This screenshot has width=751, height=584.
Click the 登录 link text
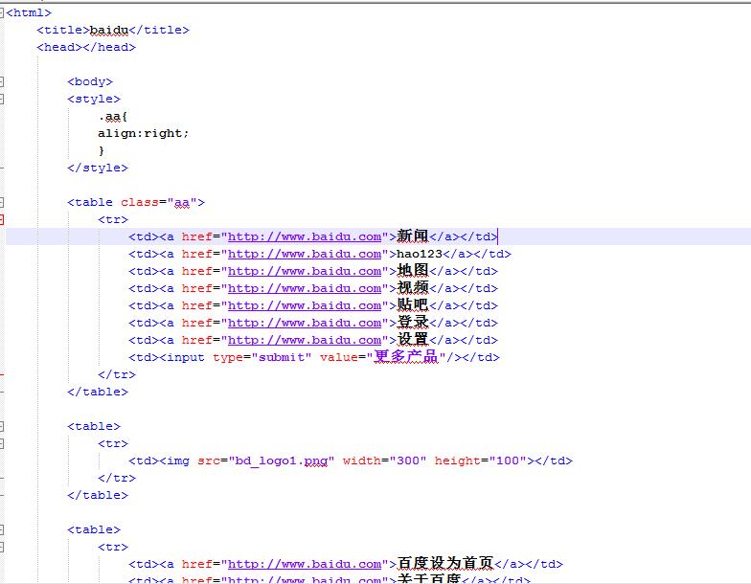pos(413,323)
